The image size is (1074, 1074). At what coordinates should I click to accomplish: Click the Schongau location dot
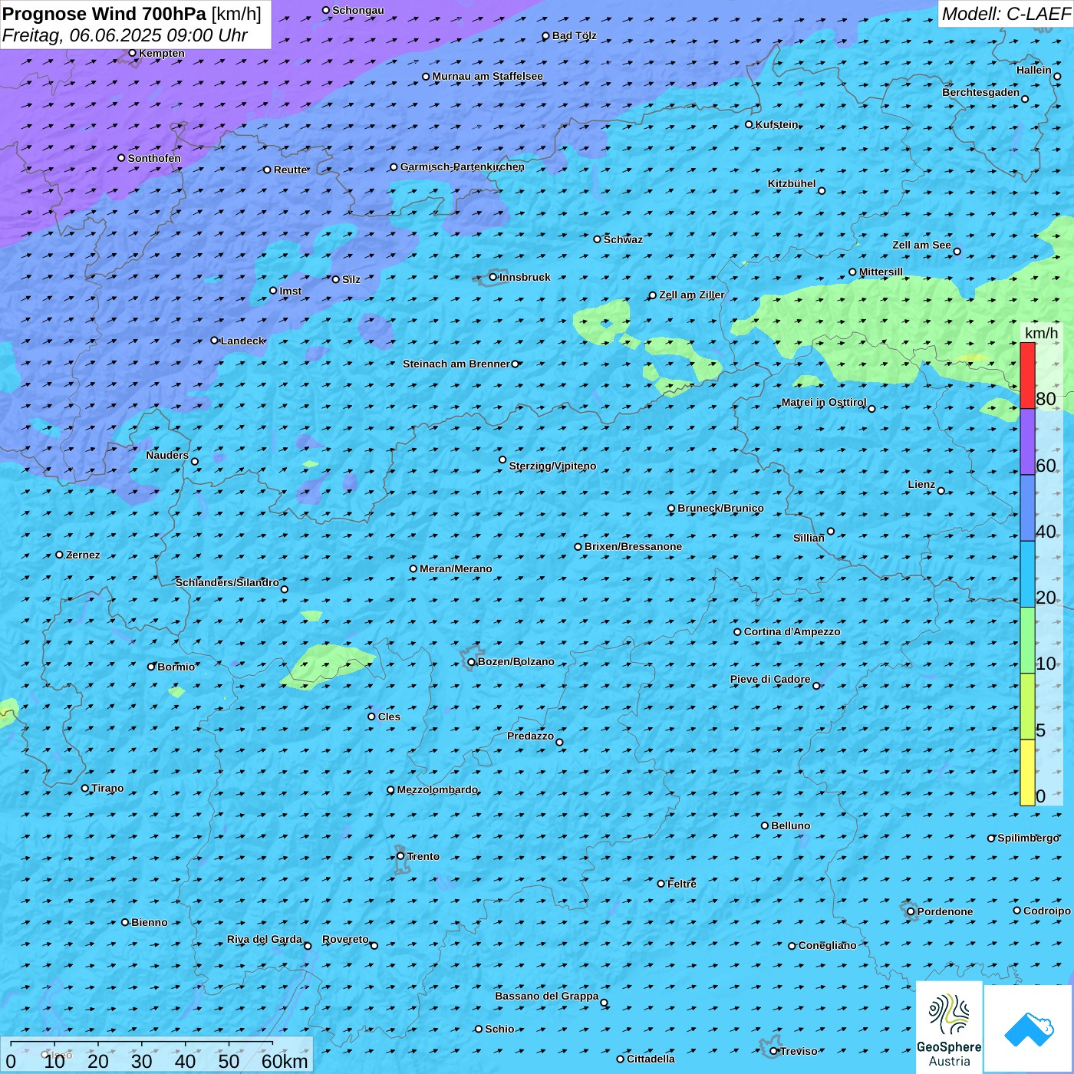(326, 10)
